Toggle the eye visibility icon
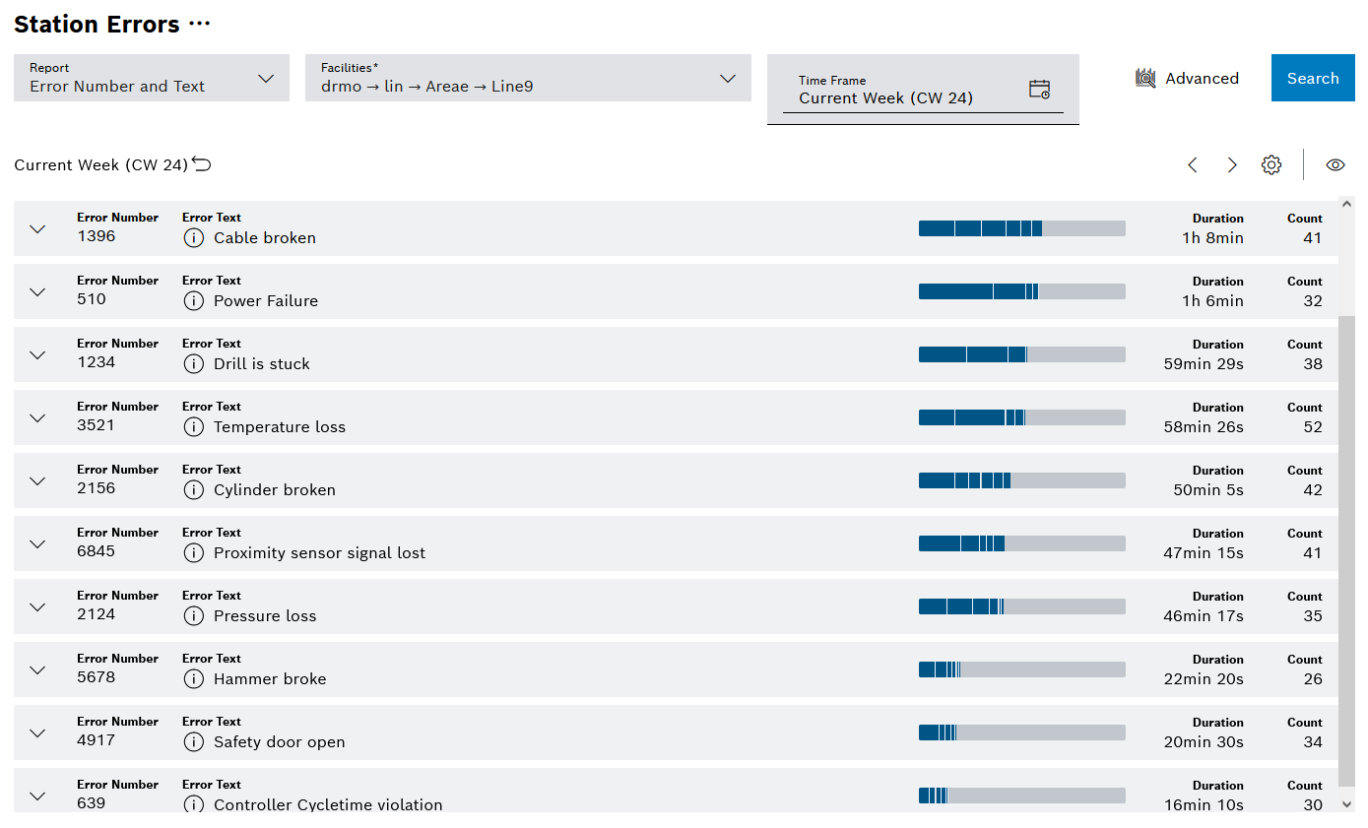 [1335, 165]
